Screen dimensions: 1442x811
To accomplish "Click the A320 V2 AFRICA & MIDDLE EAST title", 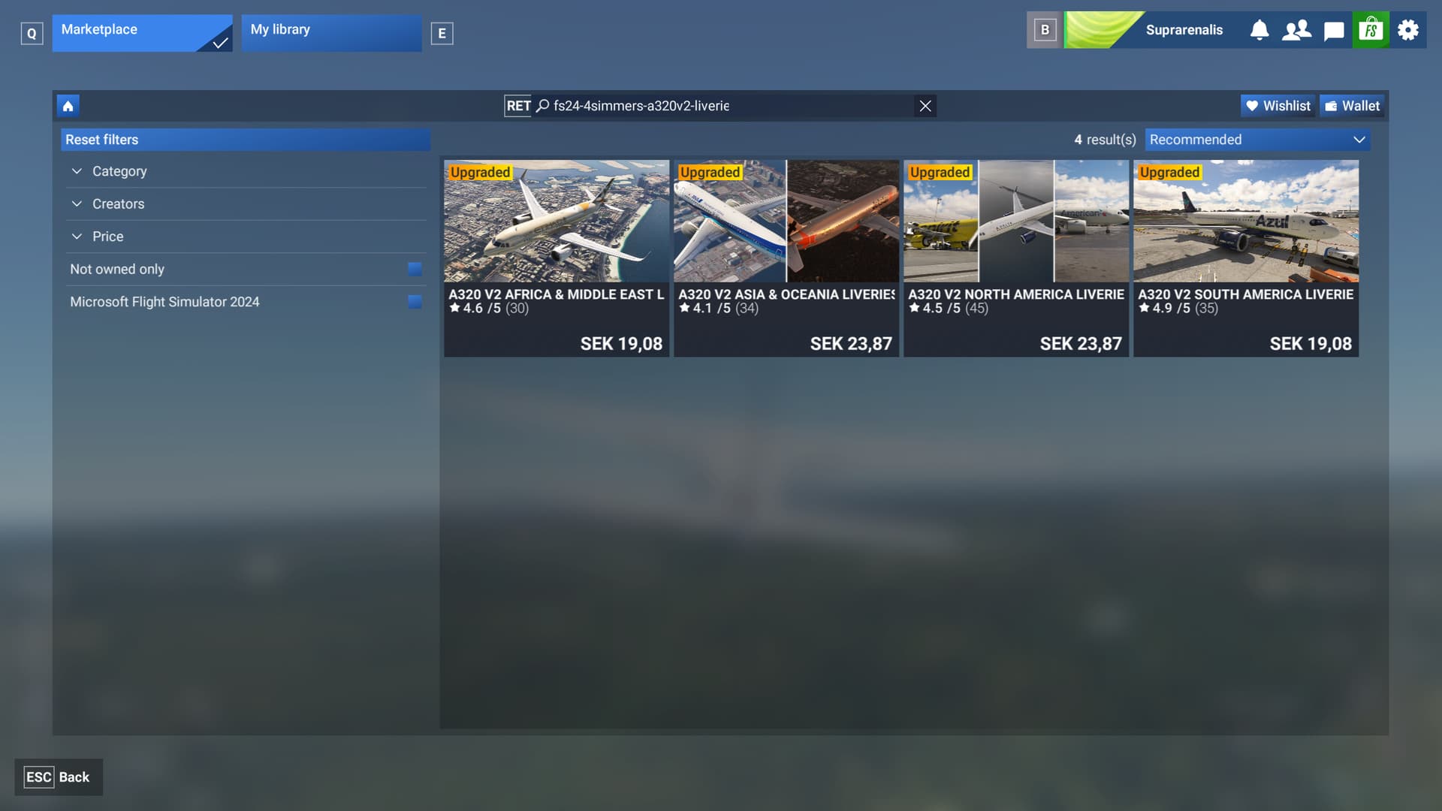I will 557,294.
